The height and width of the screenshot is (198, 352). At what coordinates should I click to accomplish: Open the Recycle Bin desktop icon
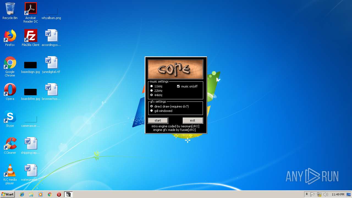[x=10, y=11]
